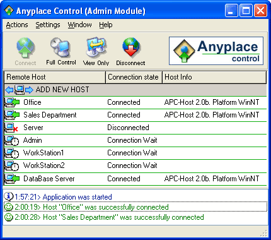
Task: Select the ADD NEW HOST row
Action: [x=135, y=90]
